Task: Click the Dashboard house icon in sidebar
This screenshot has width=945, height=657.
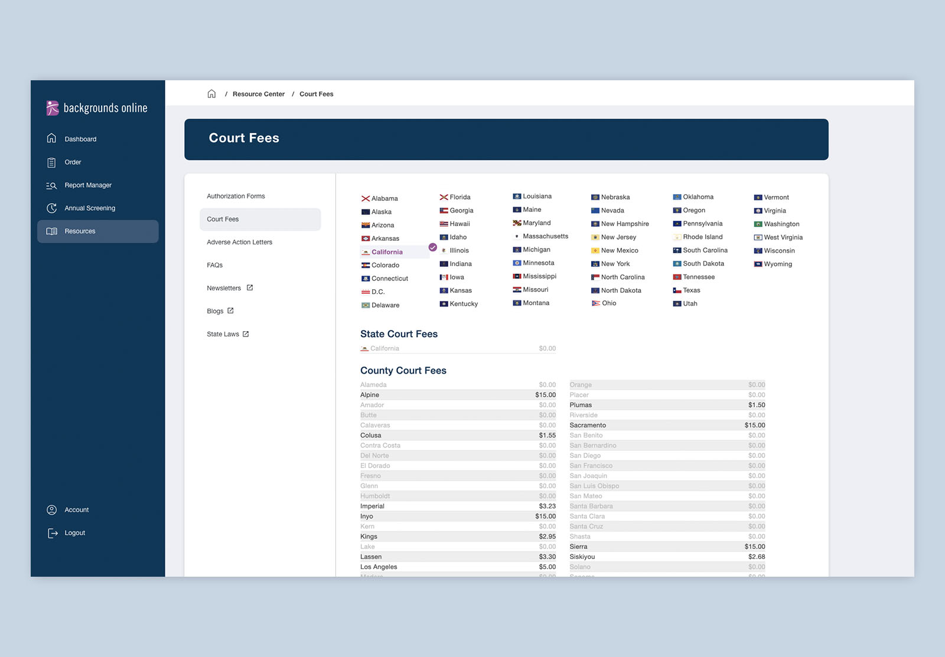Action: tap(52, 139)
